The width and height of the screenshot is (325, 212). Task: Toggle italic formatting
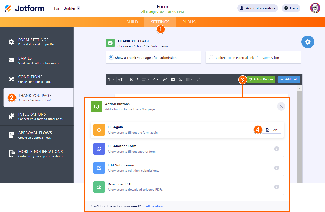tap(137, 79)
